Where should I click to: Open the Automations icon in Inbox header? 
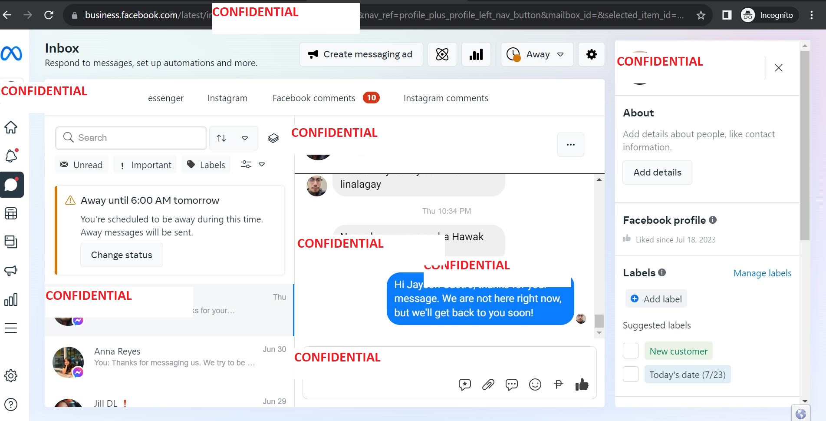(x=442, y=54)
